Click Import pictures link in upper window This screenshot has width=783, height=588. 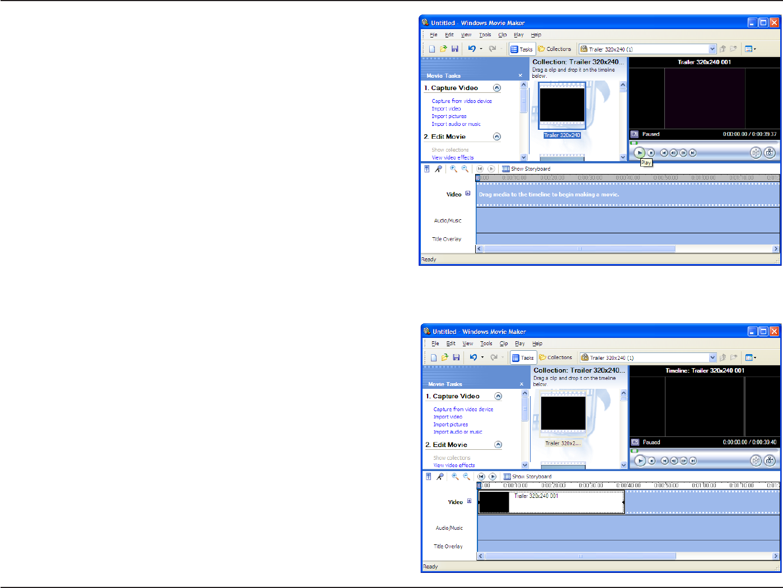coord(449,116)
